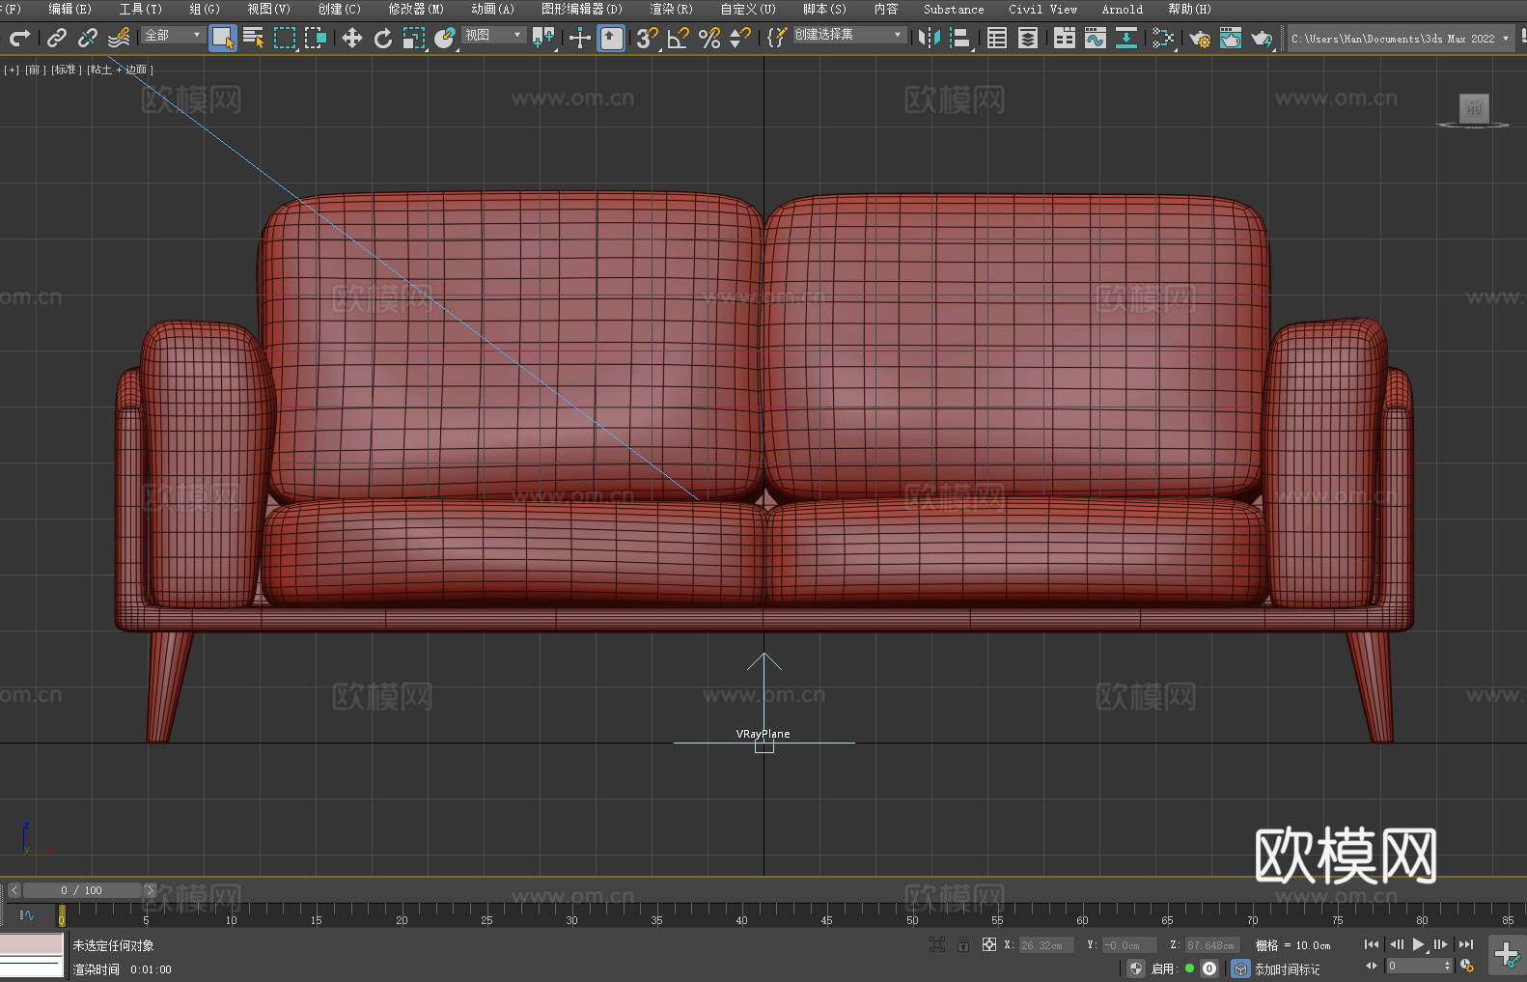This screenshot has width=1527, height=982.
Task: Click the 添加时间标记 label
Action: click(x=1287, y=968)
